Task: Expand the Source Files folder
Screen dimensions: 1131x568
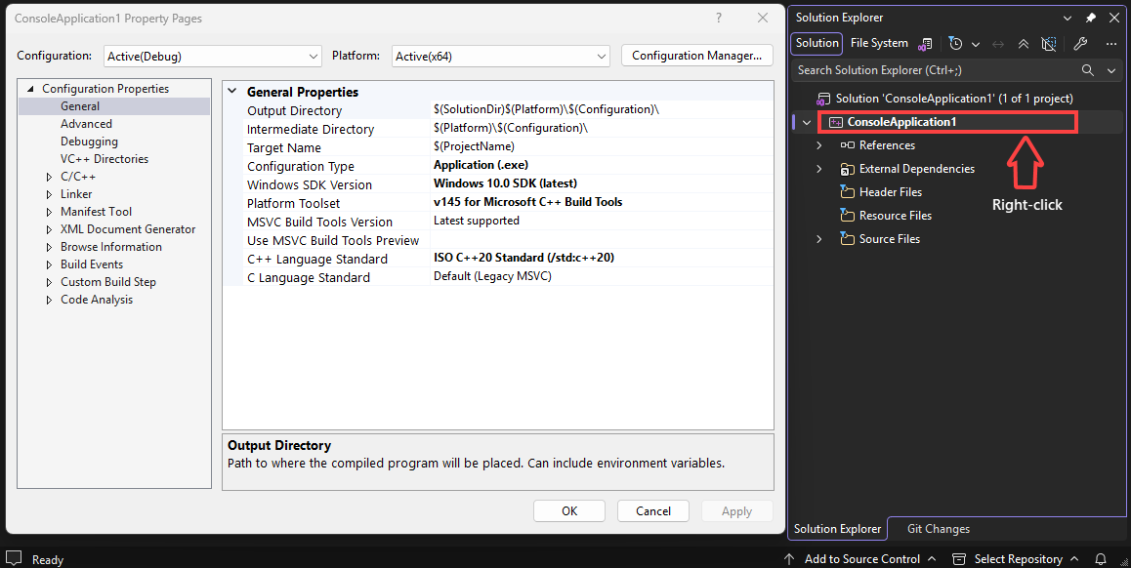Action: click(x=818, y=238)
